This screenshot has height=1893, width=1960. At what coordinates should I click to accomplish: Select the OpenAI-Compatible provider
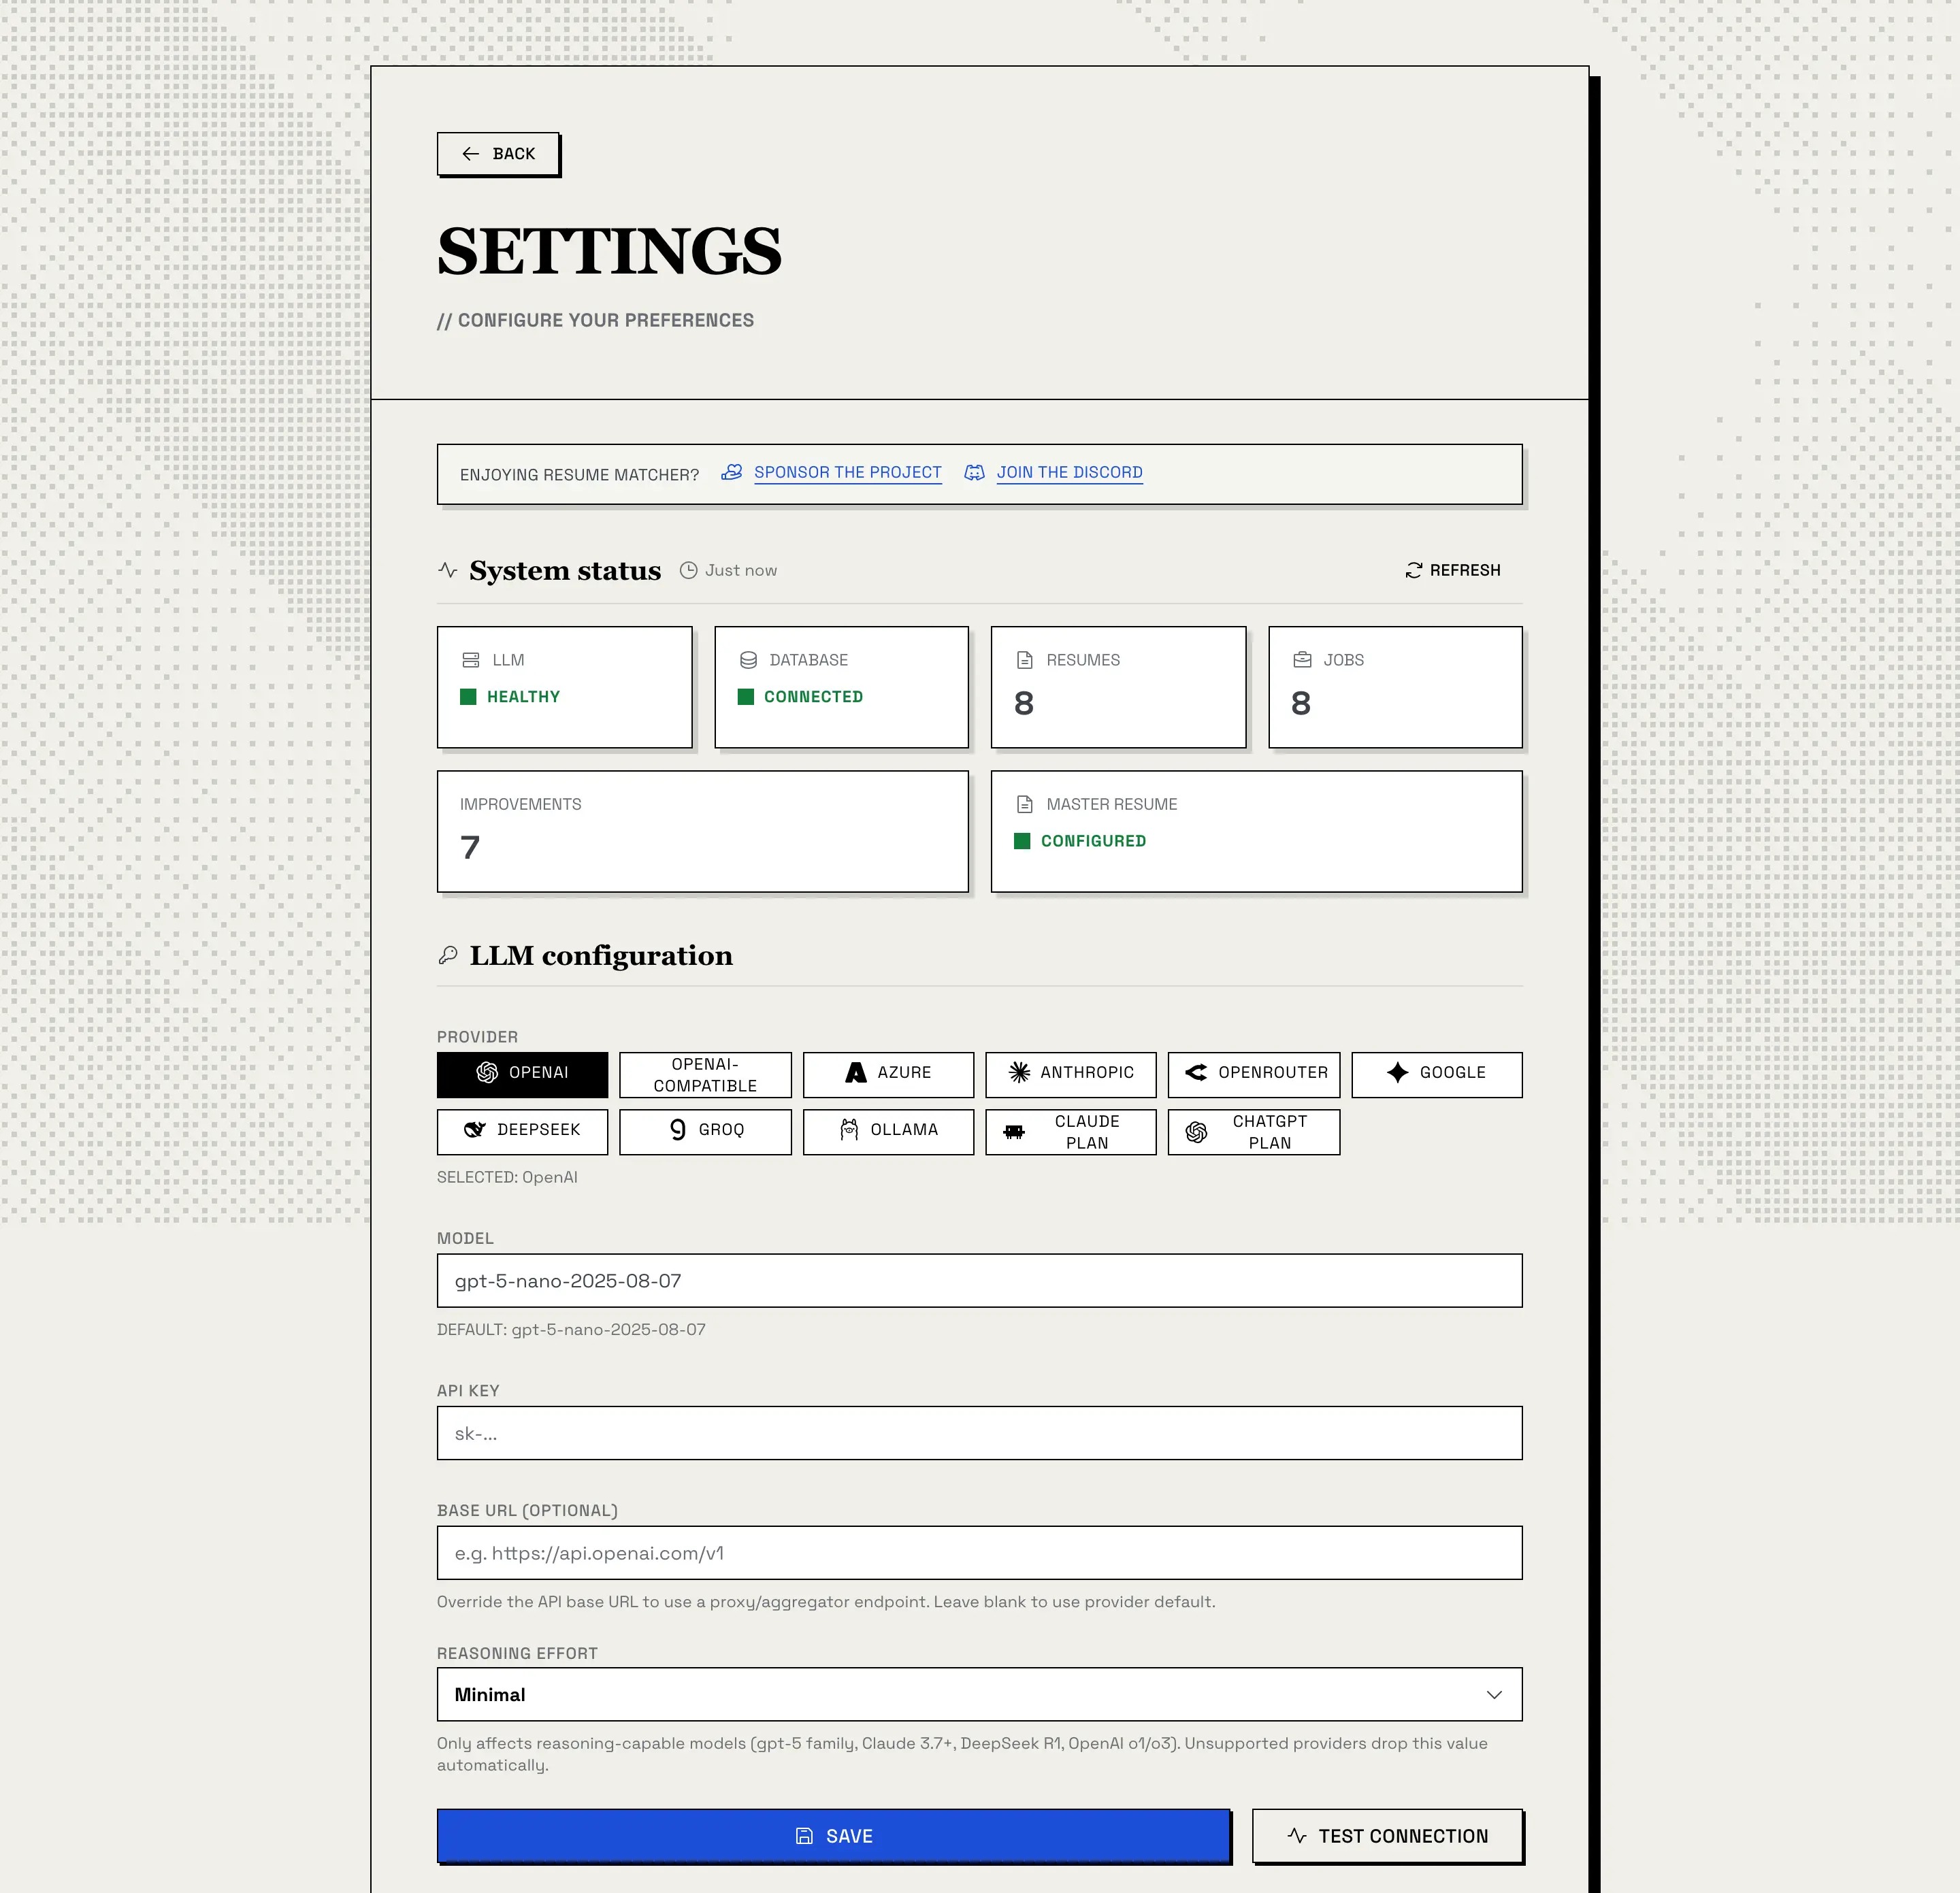[x=705, y=1074]
